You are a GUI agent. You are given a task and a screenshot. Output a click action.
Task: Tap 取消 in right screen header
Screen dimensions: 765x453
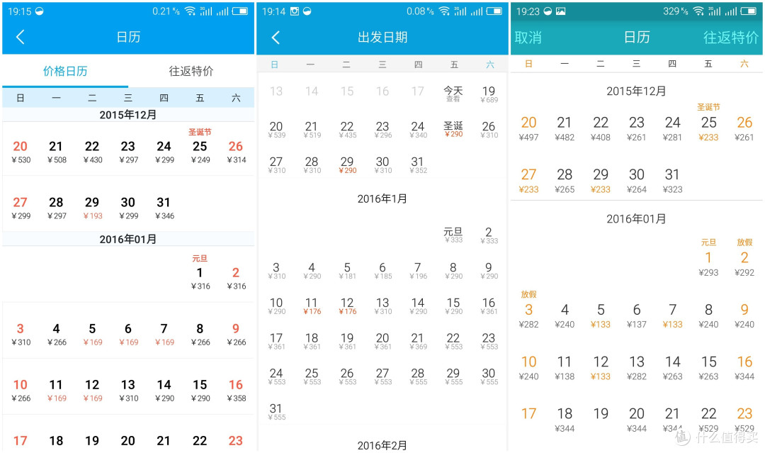pos(528,38)
